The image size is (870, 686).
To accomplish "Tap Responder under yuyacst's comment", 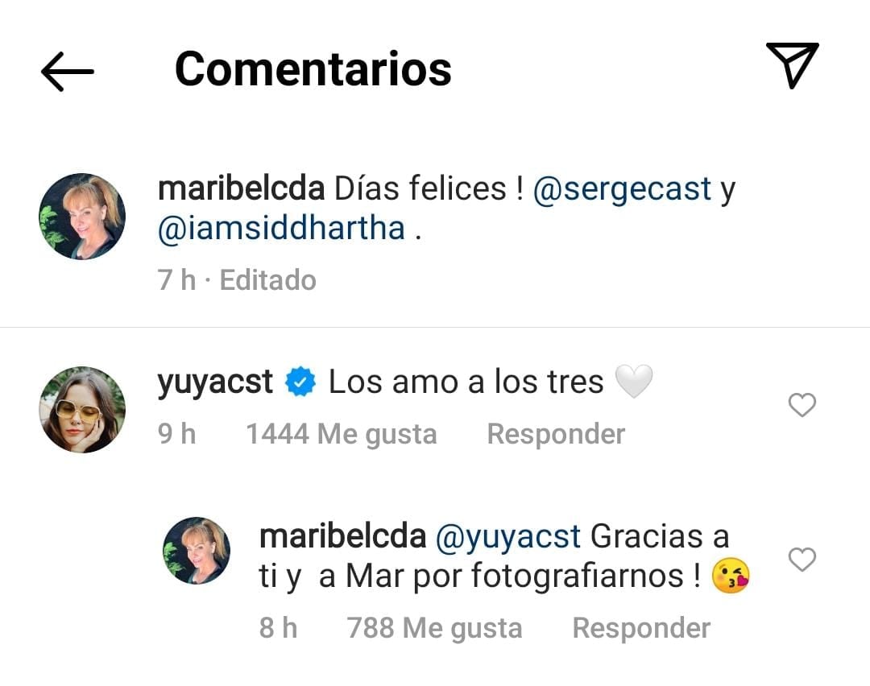I will pyautogui.click(x=555, y=433).
